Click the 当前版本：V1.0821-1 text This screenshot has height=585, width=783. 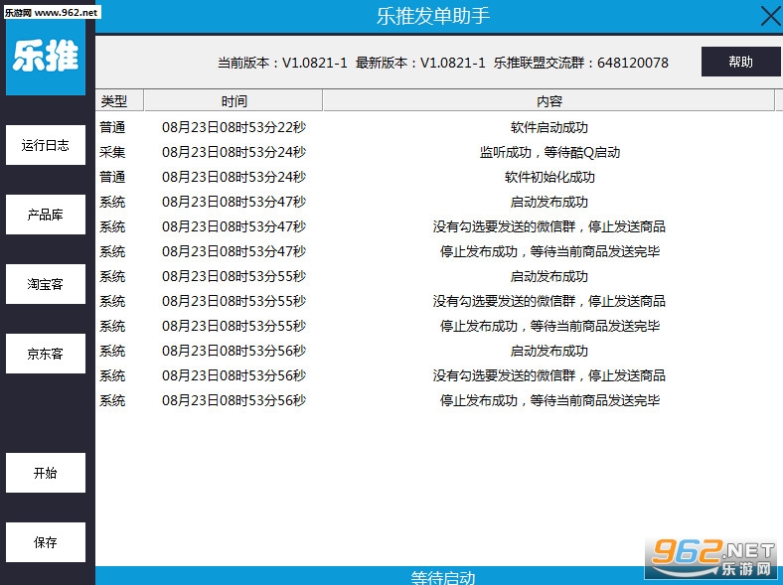(x=282, y=63)
